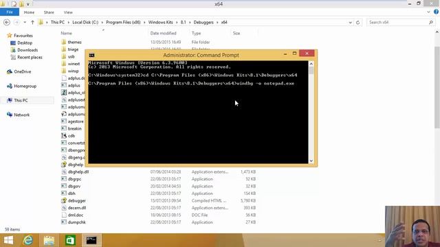This screenshot has width=440, height=247.
Task: Go back using the back arrow
Action: tap(7, 22)
